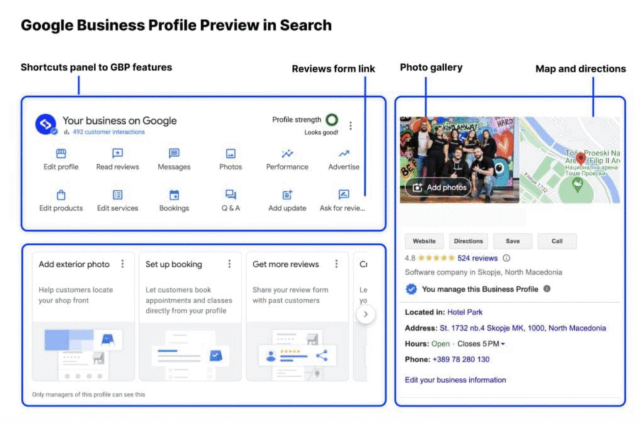Open the Bookings shortcut
The image size is (644, 422).
[174, 201]
